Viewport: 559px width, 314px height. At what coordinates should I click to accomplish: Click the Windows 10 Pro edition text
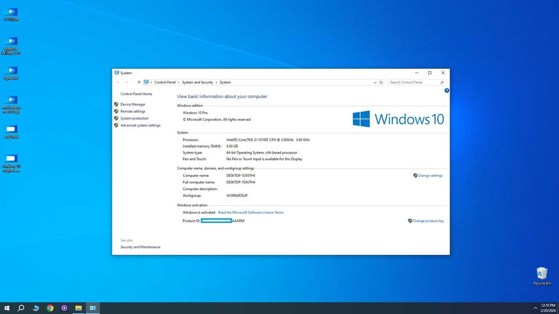point(195,113)
